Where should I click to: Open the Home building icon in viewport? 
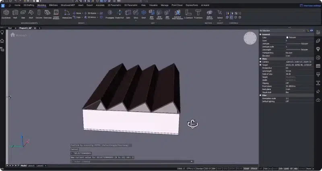pyautogui.click(x=13, y=35)
